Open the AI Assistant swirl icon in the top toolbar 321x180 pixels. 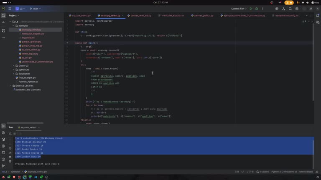point(277,9)
